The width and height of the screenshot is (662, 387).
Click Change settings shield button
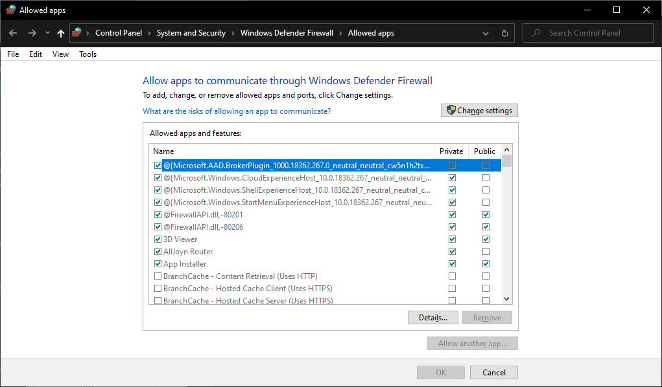pos(479,111)
